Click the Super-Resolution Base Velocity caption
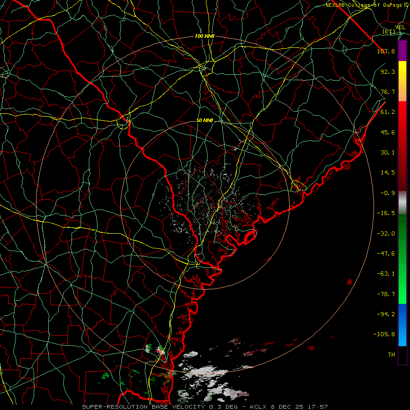This screenshot has height=410, width=410. coord(205,407)
